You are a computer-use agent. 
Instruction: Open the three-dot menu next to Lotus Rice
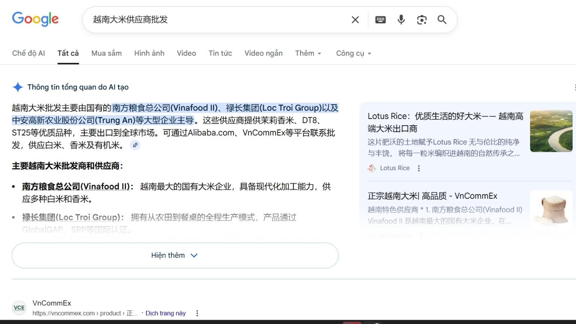tap(419, 168)
